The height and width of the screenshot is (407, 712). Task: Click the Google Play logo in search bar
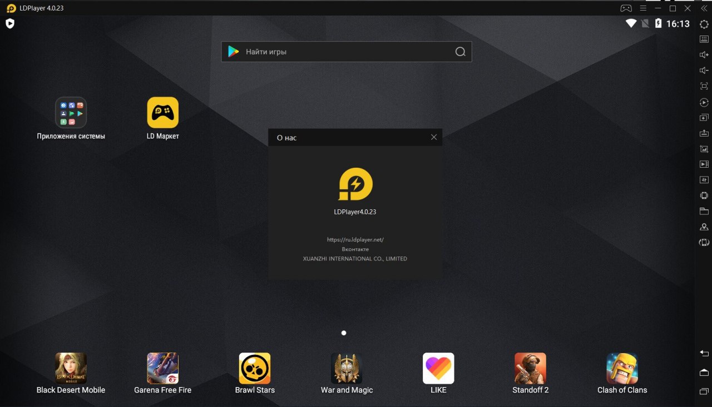tap(234, 52)
